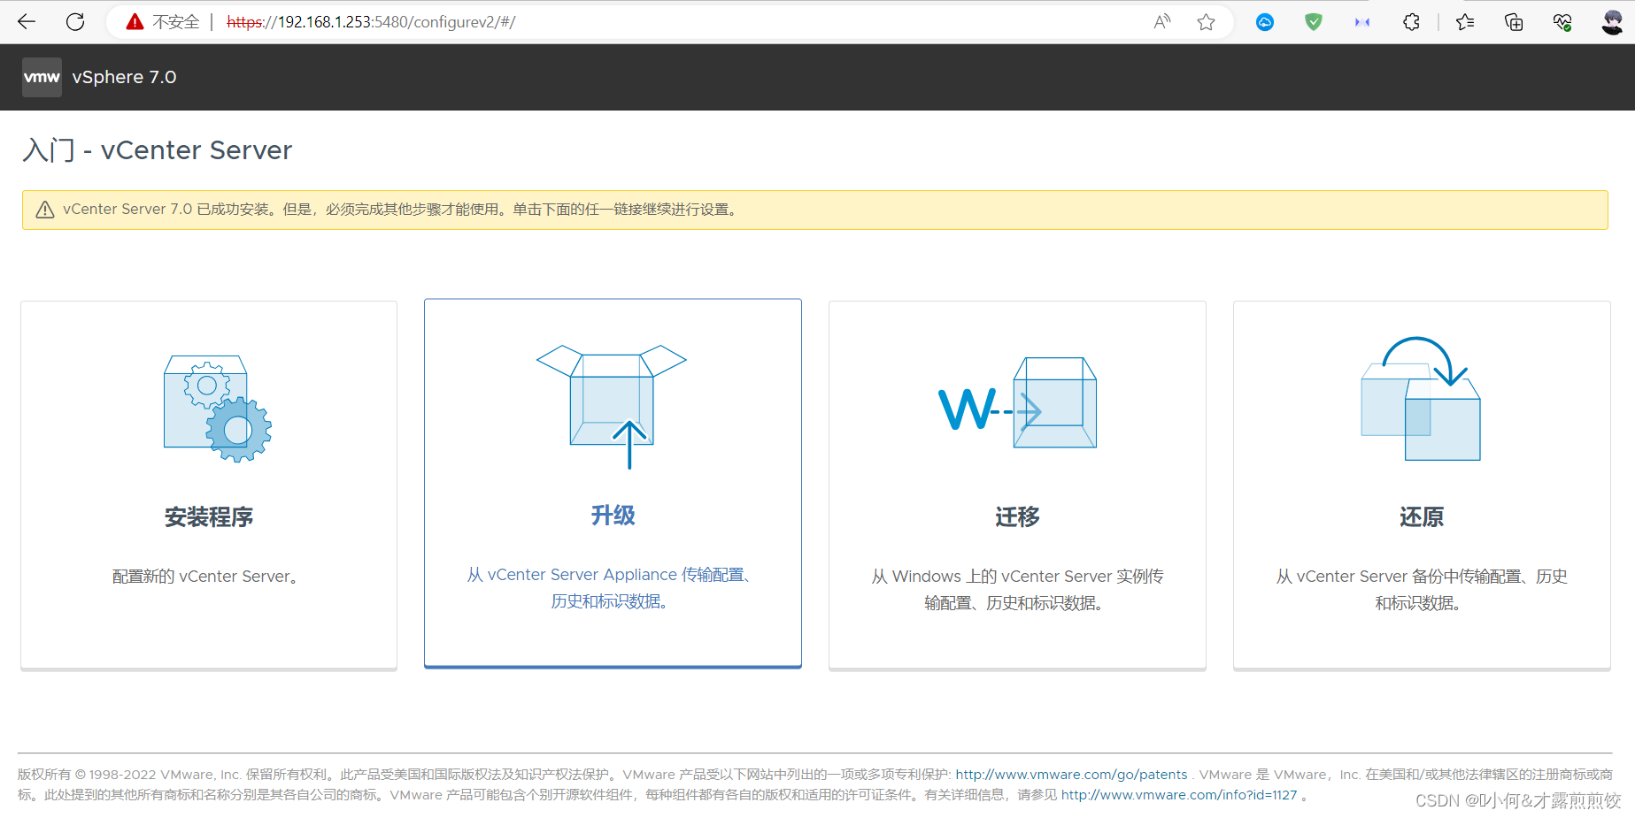Click the Windows migration W arrow icon
This screenshot has width=1635, height=818.
click(x=1018, y=403)
